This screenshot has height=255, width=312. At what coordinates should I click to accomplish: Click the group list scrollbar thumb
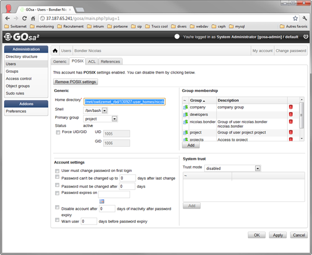tap(301, 115)
